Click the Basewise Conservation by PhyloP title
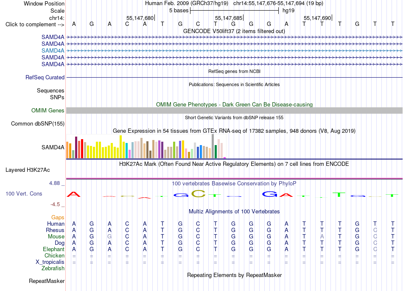The width and height of the screenshot is (403, 291). tap(234, 184)
